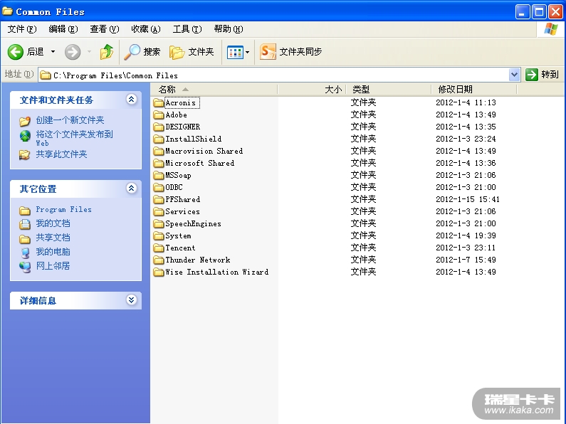Open the 帮助(H) menu
Screen dimensions: 566x424
point(228,29)
